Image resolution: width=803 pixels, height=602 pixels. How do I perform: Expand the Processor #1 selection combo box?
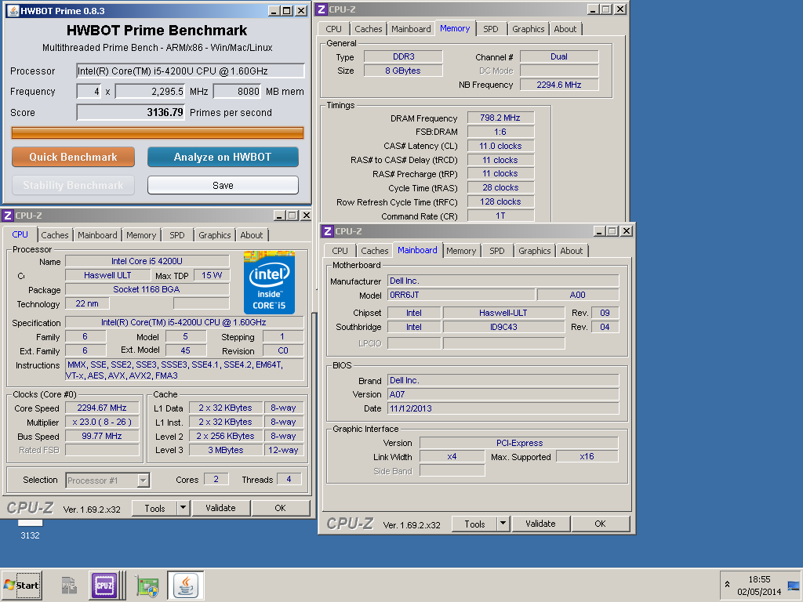[x=144, y=481]
